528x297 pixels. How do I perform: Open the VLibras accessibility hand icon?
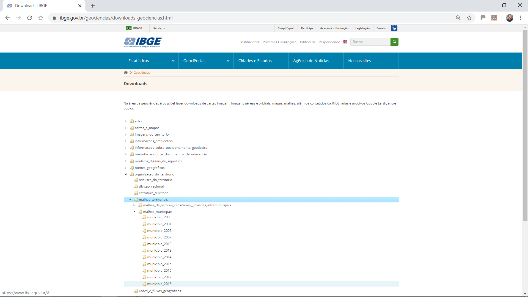click(x=394, y=28)
